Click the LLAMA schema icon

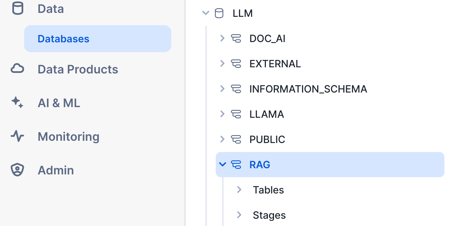point(236,114)
